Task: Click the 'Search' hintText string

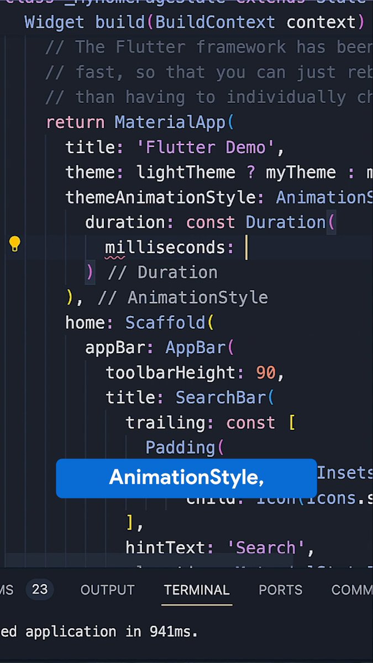Action: coord(266,548)
